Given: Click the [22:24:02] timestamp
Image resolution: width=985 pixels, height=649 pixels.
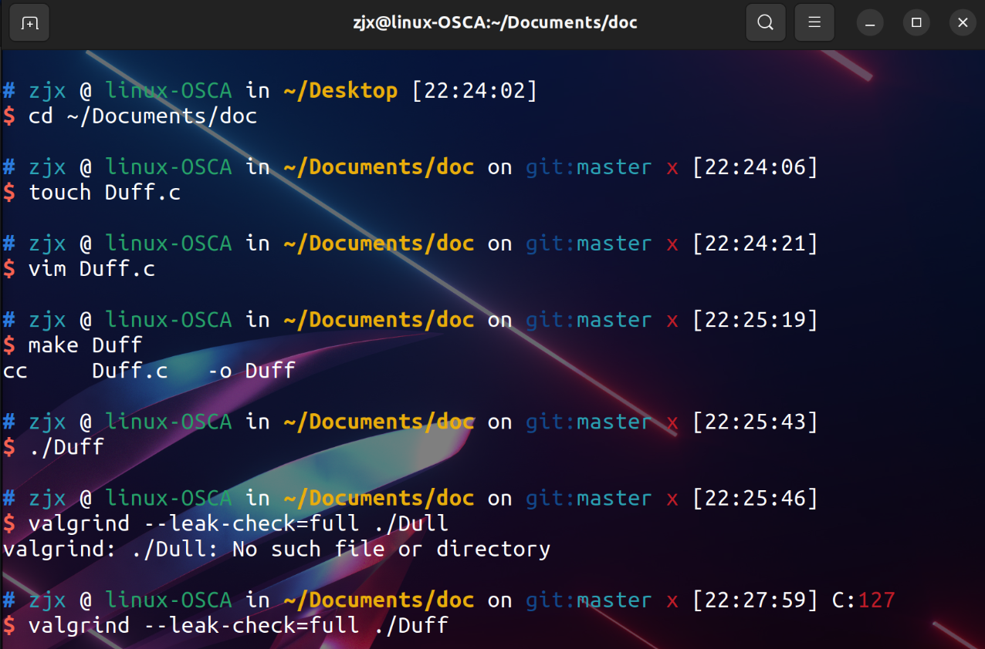Looking at the screenshot, I should pyautogui.click(x=474, y=91).
